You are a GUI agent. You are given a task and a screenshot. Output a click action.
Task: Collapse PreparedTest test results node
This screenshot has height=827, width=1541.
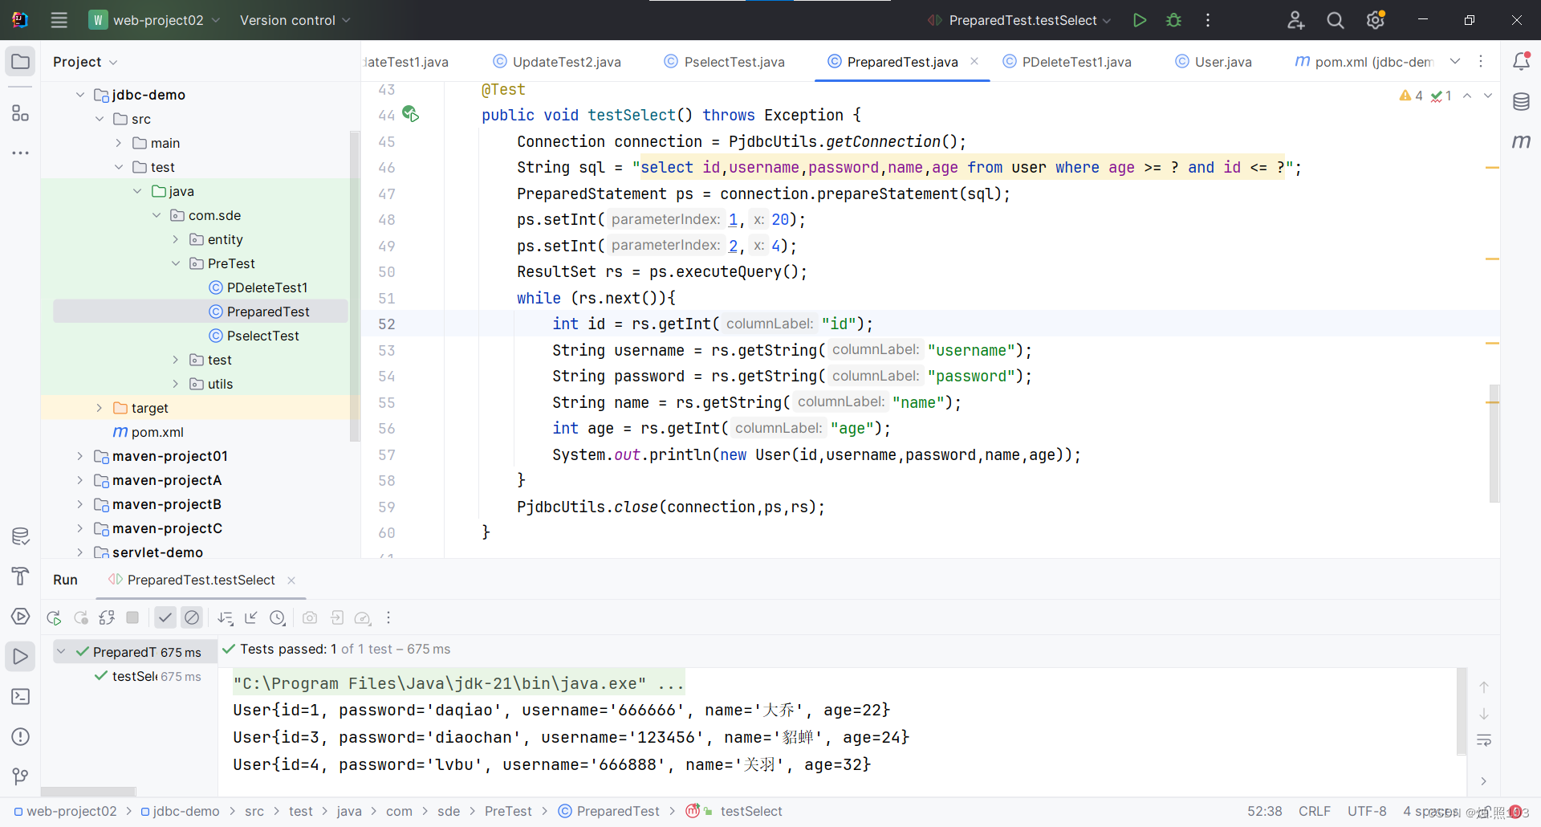tap(61, 652)
